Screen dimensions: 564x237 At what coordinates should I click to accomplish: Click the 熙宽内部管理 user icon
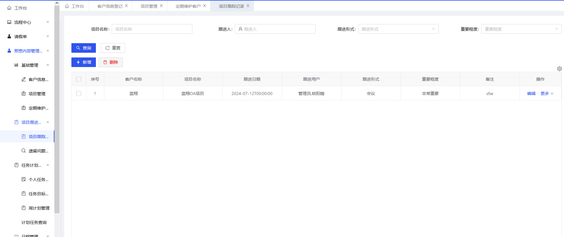click(x=9, y=51)
